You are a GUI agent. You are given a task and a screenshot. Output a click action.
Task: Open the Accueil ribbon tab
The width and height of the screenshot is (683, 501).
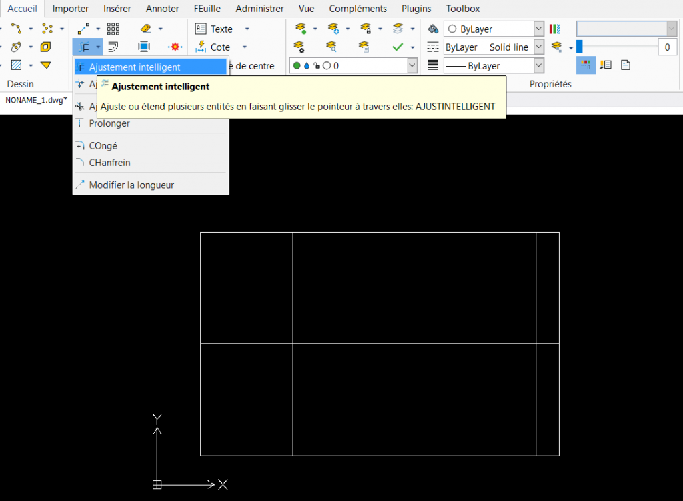[x=22, y=8]
